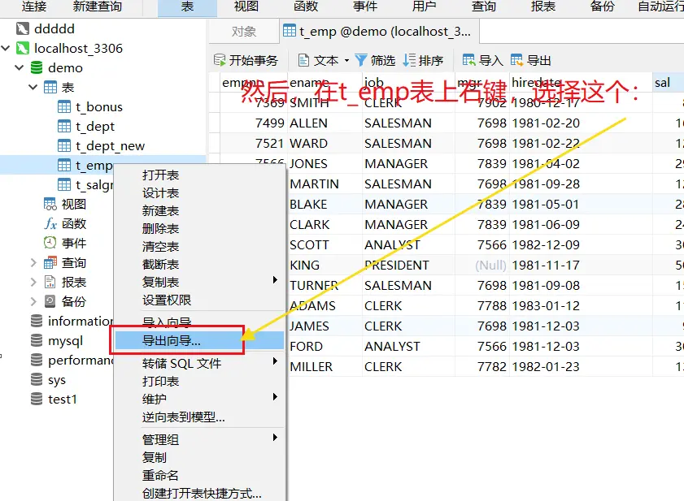Click the 导出 export toolbar button
Viewport: 684px width, 501px height.
click(x=531, y=60)
